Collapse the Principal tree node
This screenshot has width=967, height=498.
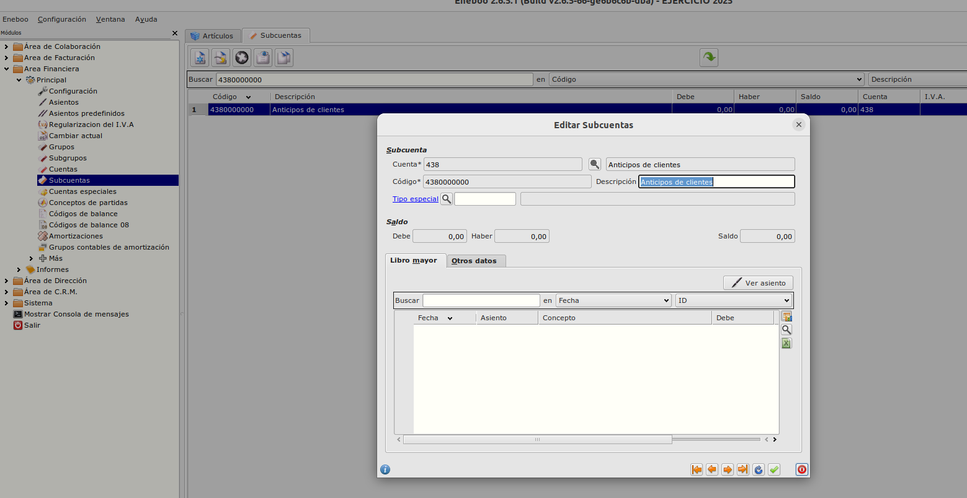tap(19, 80)
